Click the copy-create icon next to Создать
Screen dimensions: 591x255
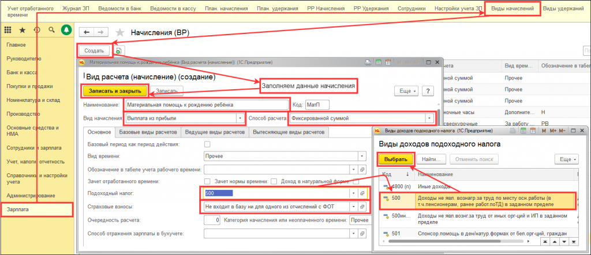point(118,51)
